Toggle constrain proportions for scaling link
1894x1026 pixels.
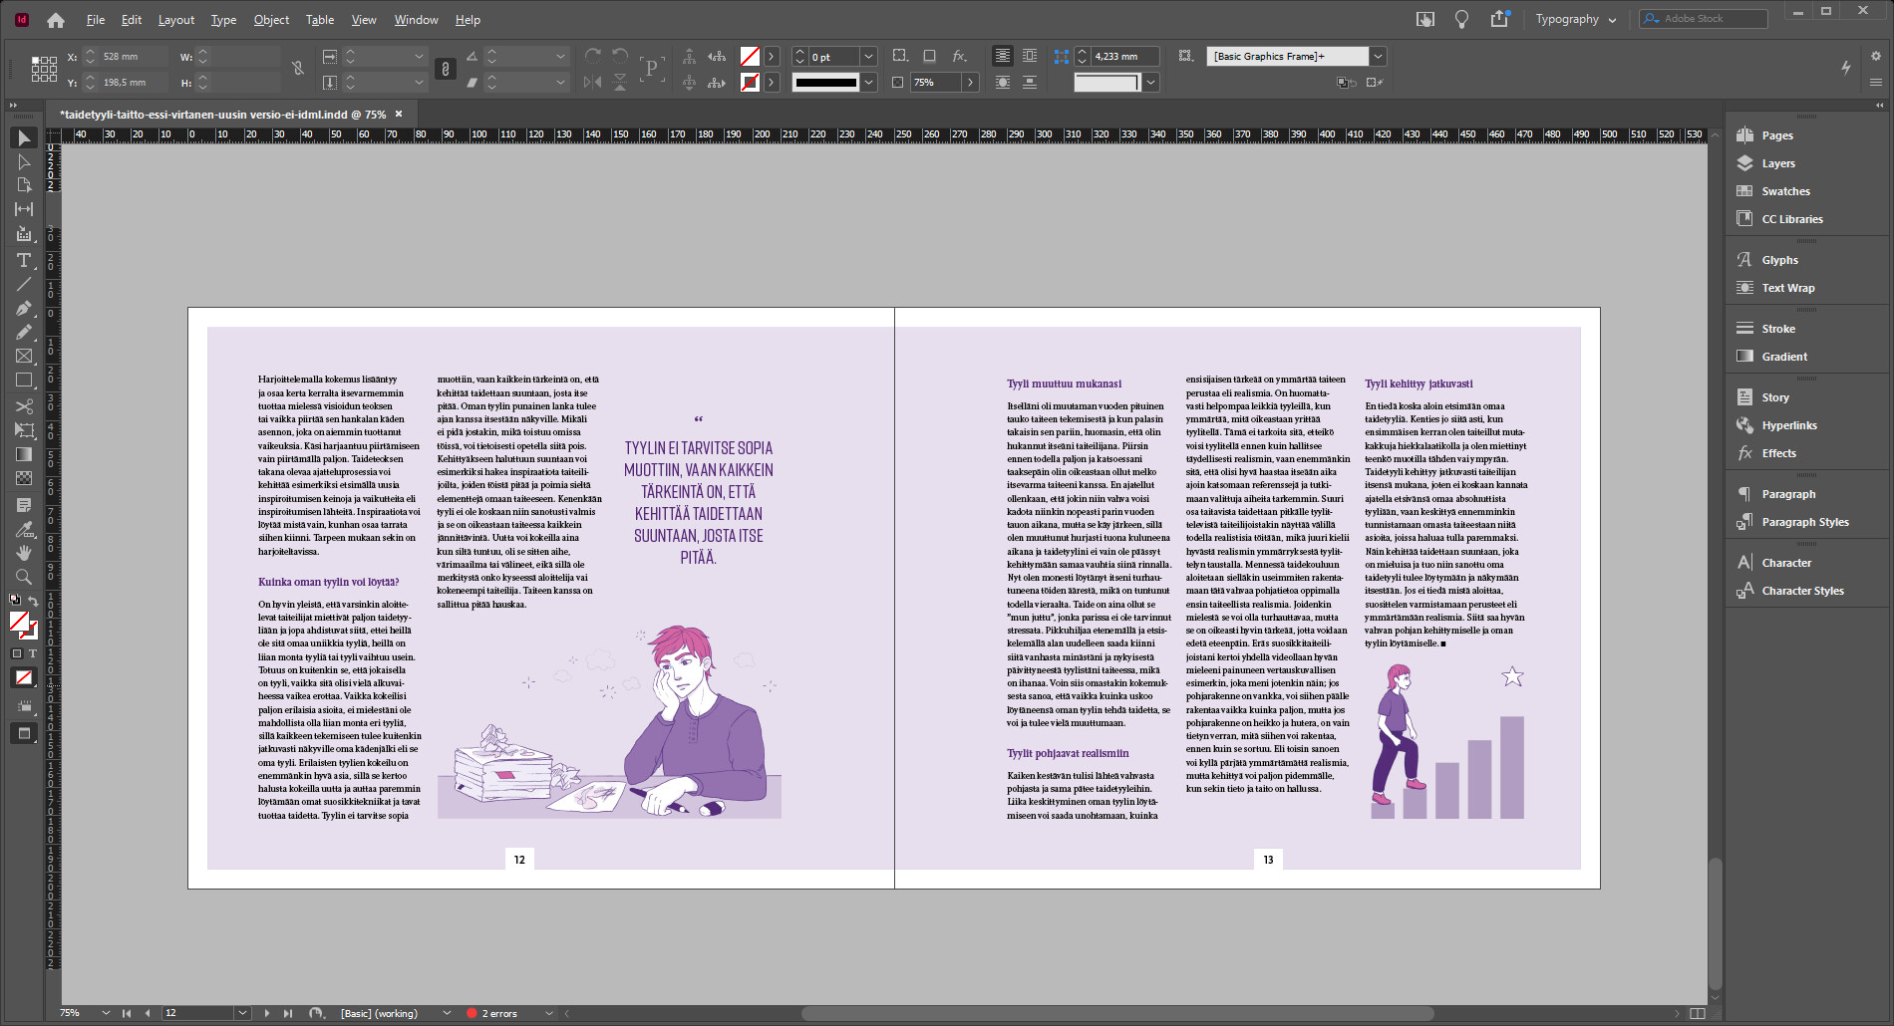(x=446, y=69)
